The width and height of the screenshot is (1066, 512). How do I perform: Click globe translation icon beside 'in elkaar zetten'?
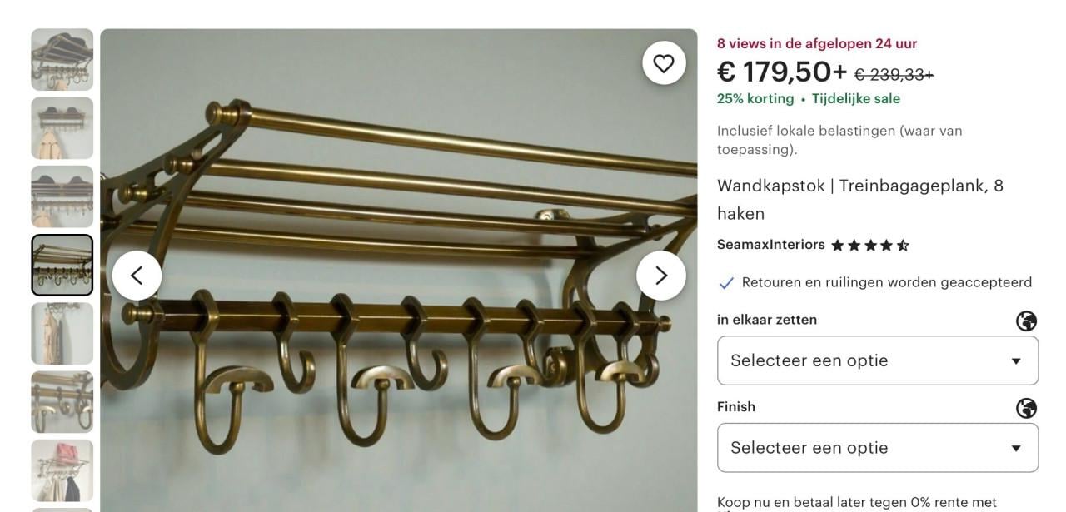pos(1026,321)
